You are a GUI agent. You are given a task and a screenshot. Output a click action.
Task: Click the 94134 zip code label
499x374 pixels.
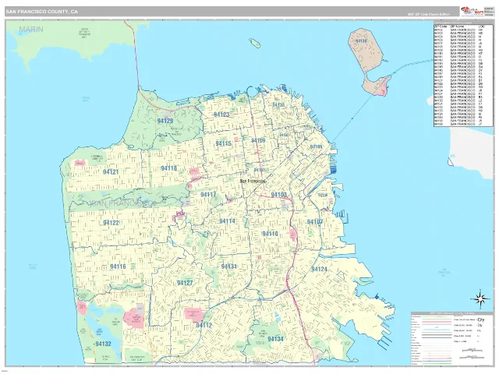click(275, 339)
